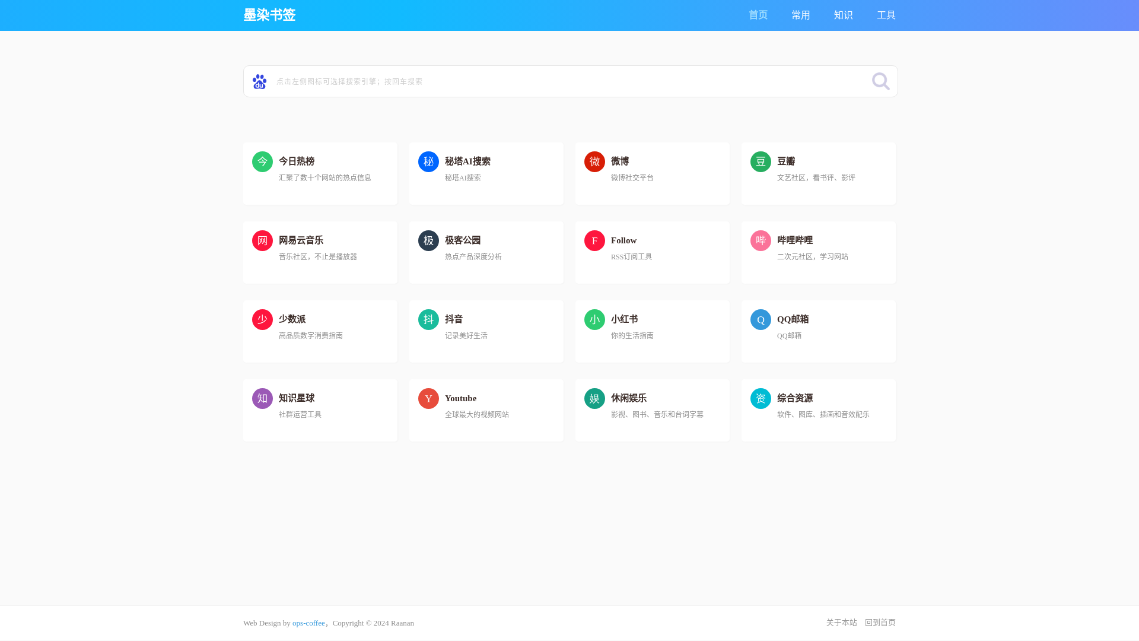The height and width of the screenshot is (641, 1139).
Task: Click the dark 极 circle icon
Action: (428, 240)
